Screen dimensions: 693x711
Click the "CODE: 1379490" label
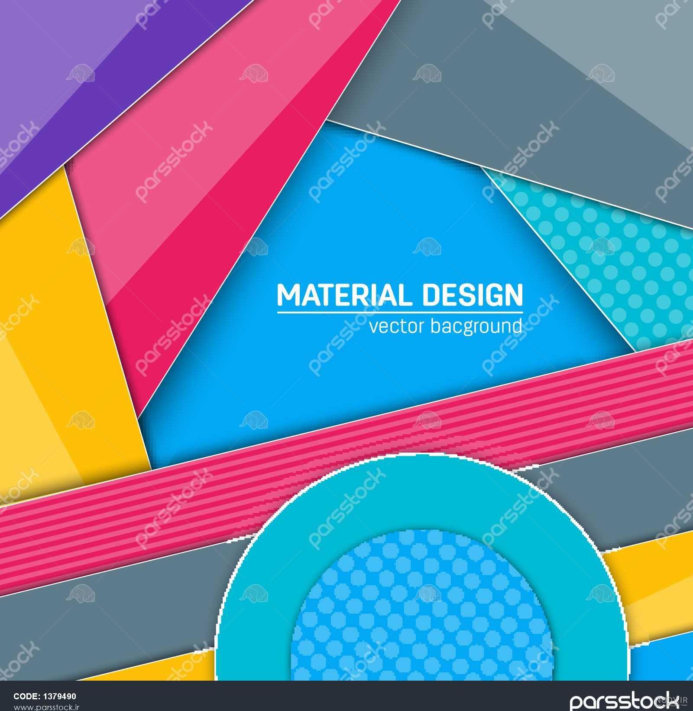[x=45, y=696]
